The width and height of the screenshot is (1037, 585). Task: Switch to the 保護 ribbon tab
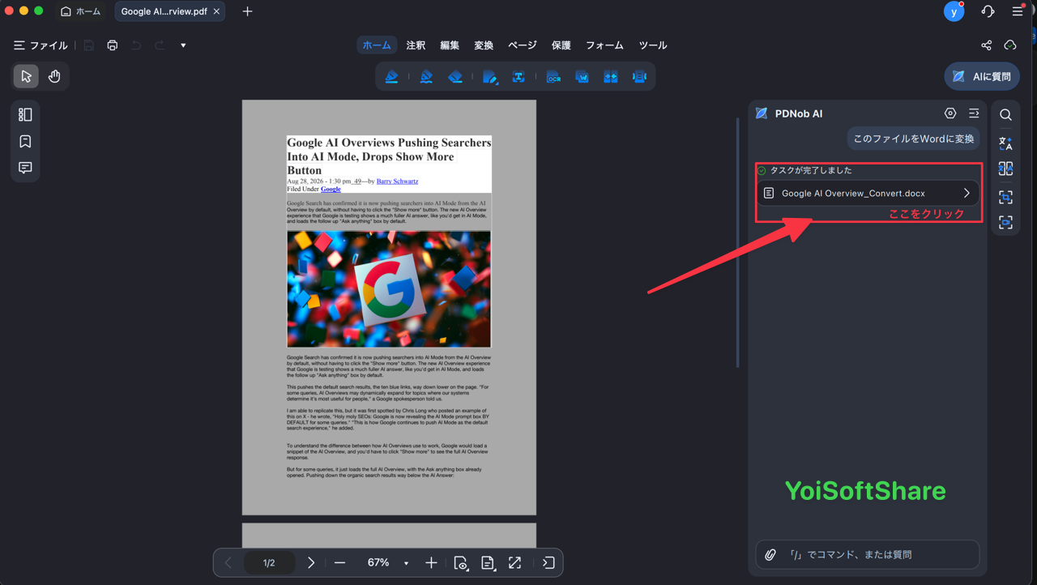[561, 45]
